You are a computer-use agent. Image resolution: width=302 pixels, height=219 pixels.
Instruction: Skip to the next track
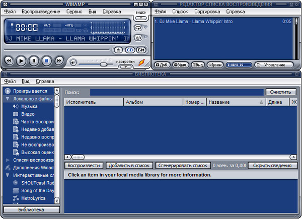coord(59,61)
